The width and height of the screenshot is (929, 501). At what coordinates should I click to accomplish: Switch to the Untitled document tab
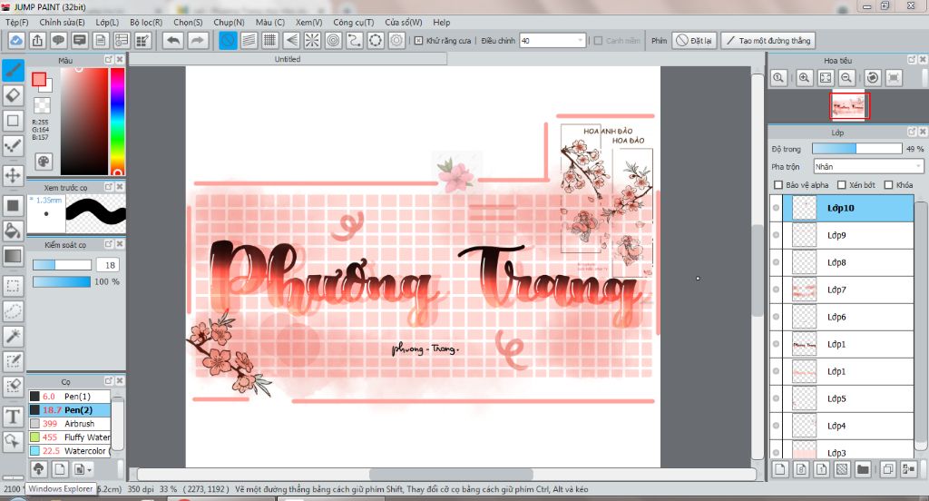coord(288,59)
